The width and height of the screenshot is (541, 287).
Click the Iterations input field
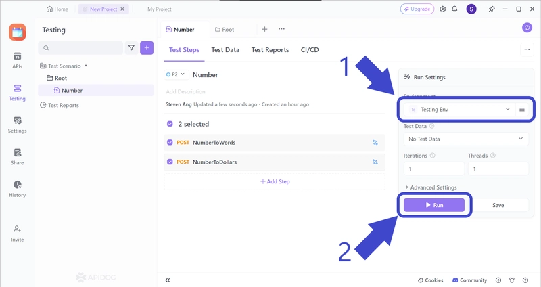click(x=433, y=169)
